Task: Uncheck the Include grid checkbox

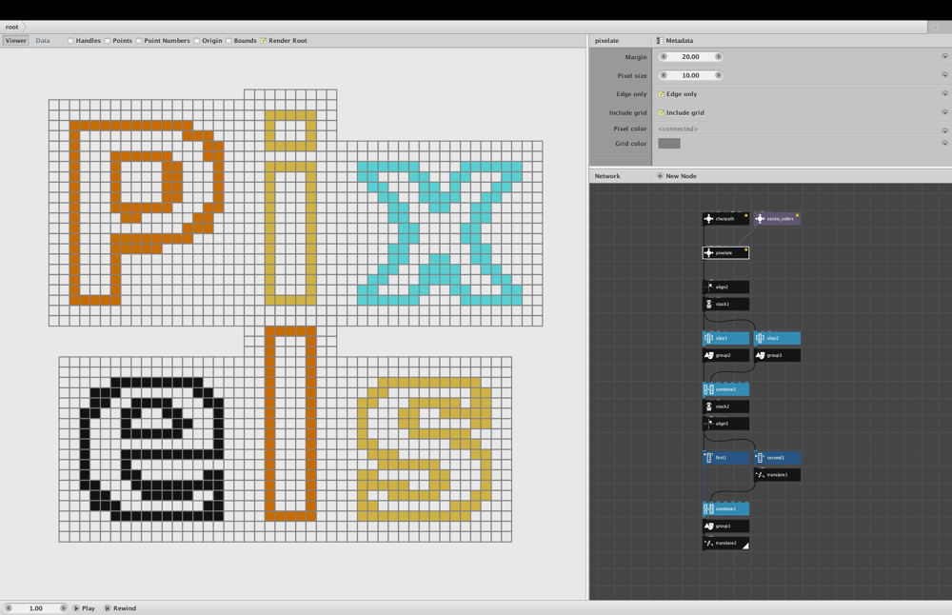Action: click(662, 113)
